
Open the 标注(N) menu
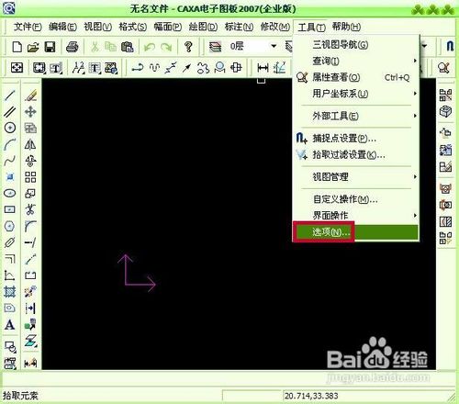(x=239, y=27)
